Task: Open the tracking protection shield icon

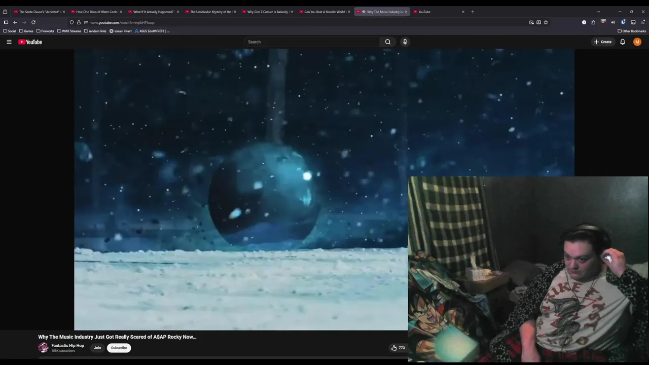Action: coord(71,22)
